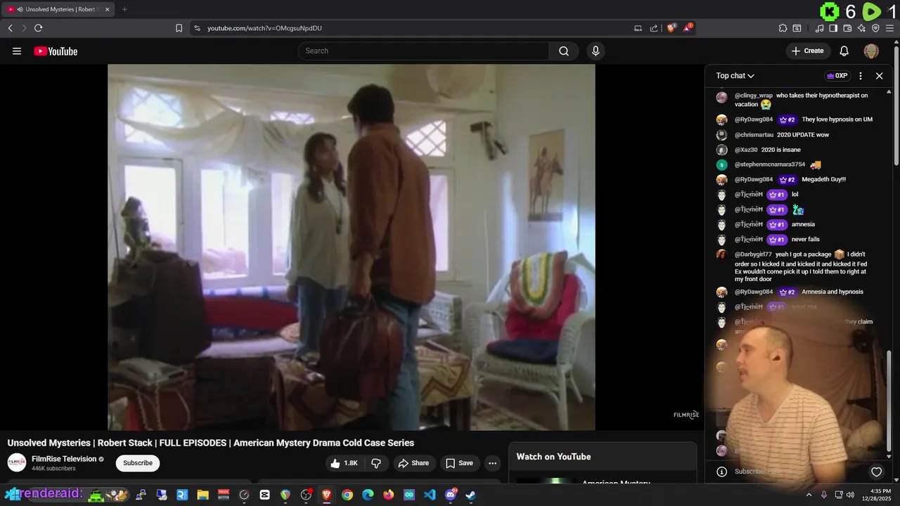Open the YouTube hamburger guide menu
The height and width of the screenshot is (506, 900).
point(17,51)
